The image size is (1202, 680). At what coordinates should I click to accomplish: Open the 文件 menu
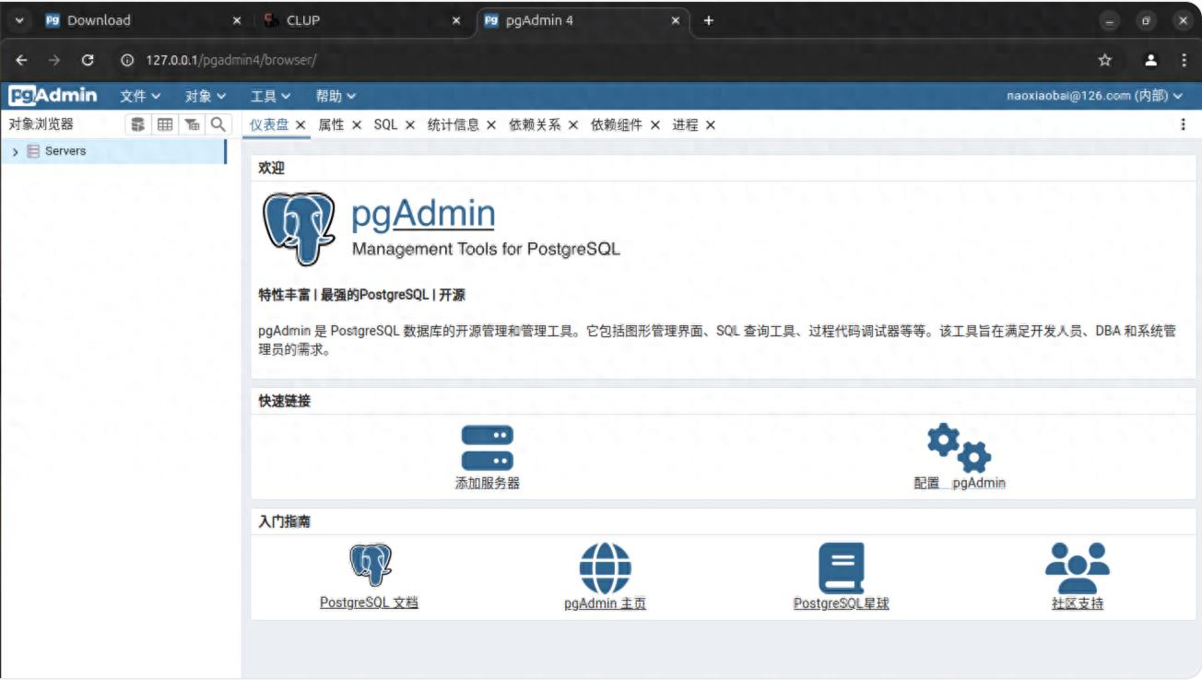[140, 96]
